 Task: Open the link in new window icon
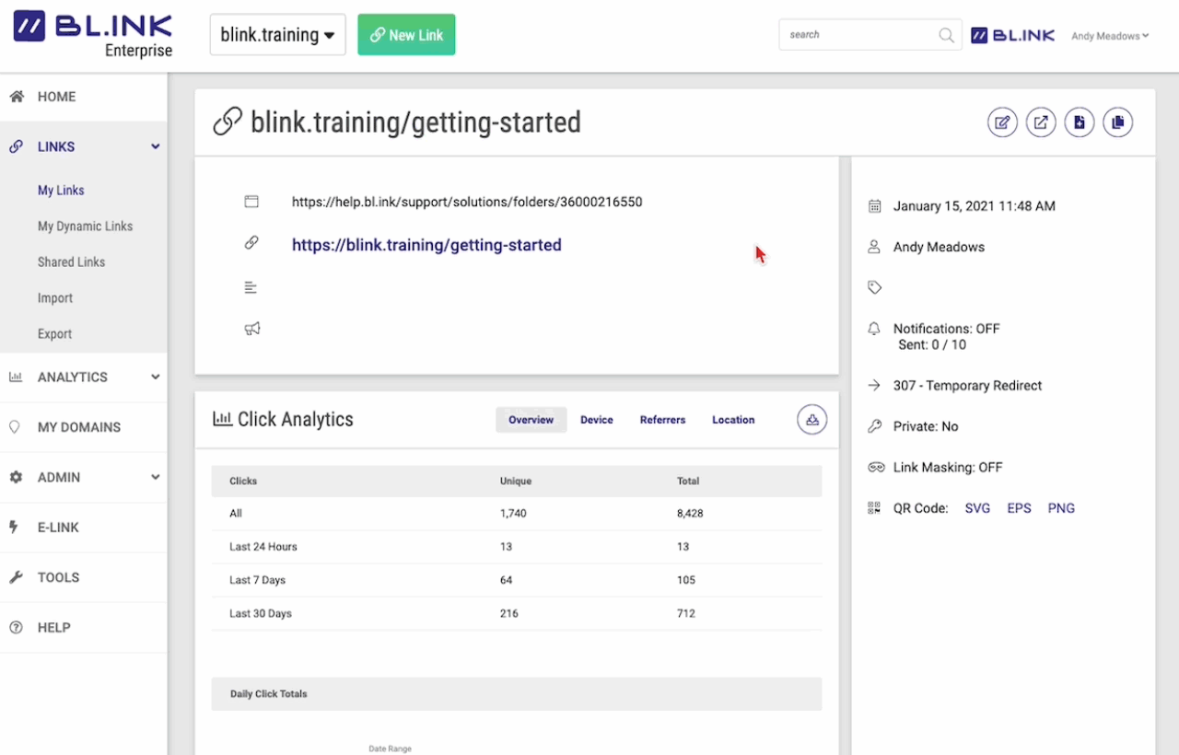point(1041,122)
